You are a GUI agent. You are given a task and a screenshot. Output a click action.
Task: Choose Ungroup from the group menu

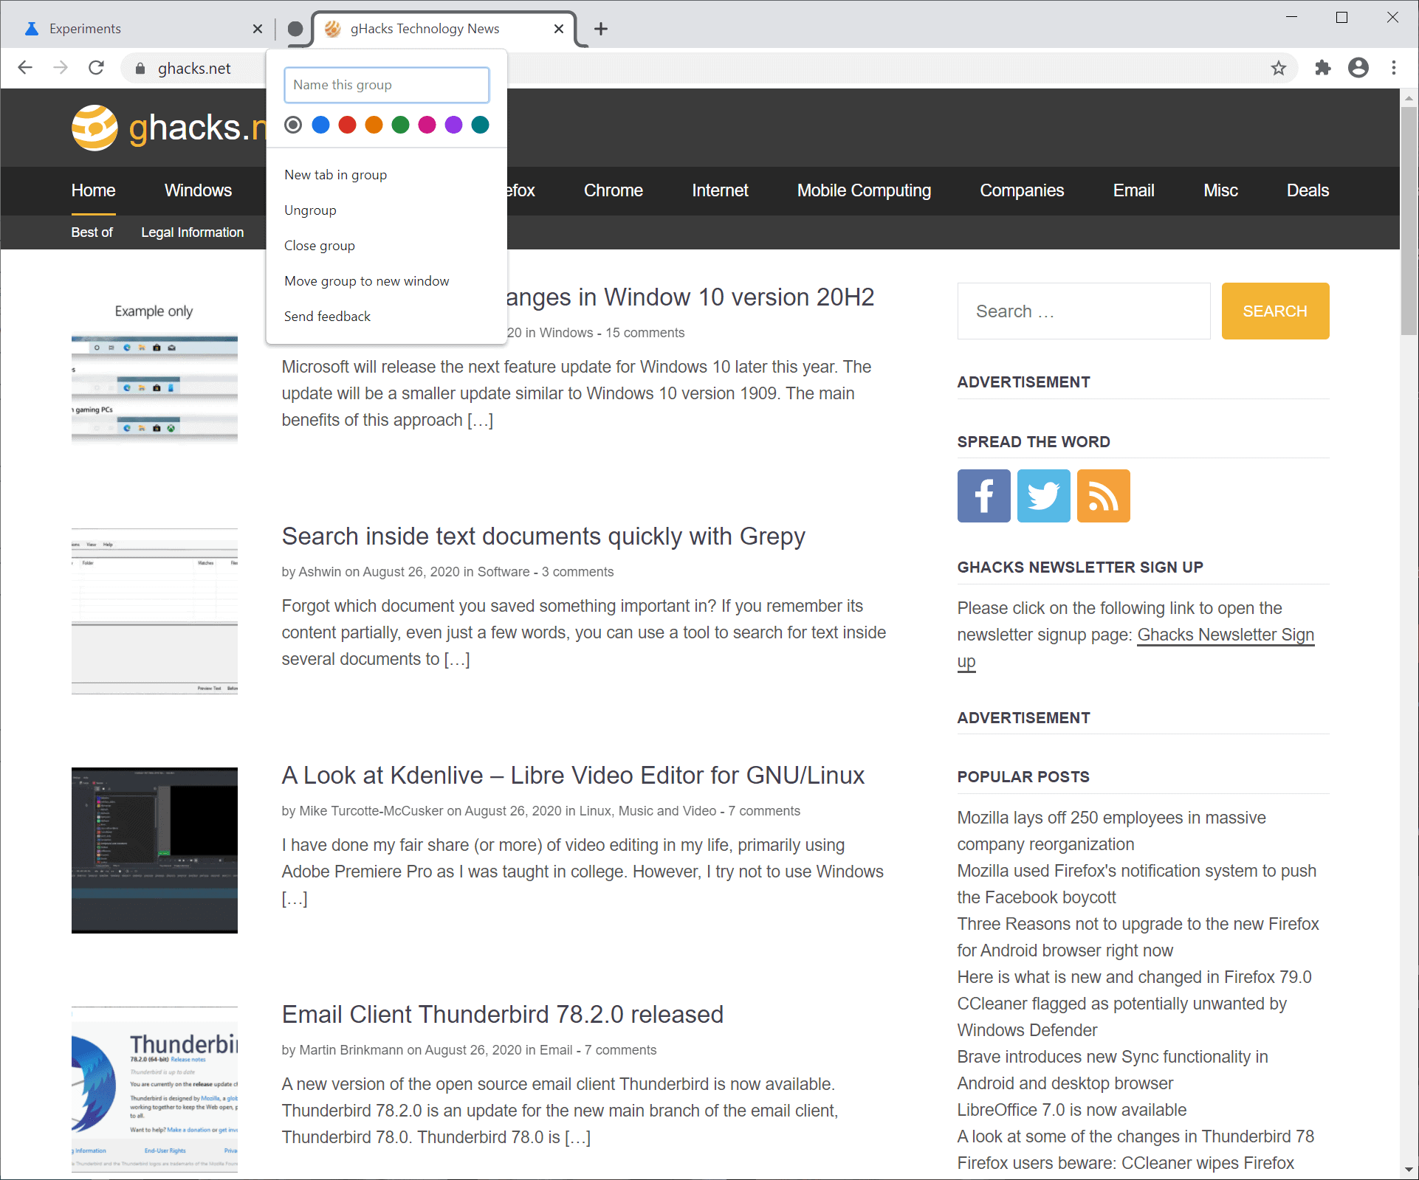point(310,210)
